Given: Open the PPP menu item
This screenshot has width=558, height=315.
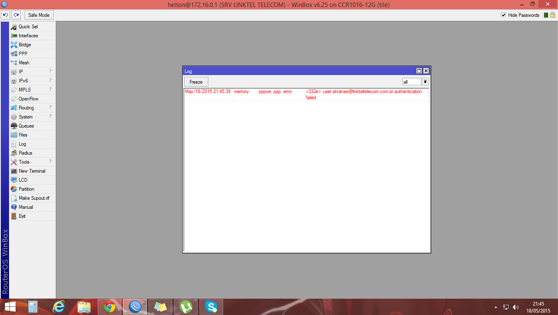Looking at the screenshot, I should [x=32, y=54].
